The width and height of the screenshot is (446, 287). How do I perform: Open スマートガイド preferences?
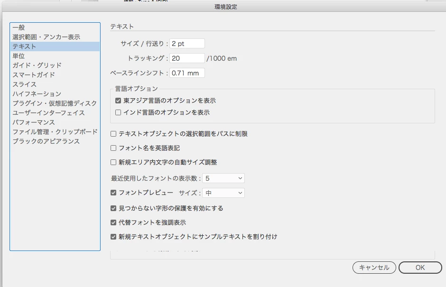(x=55, y=75)
